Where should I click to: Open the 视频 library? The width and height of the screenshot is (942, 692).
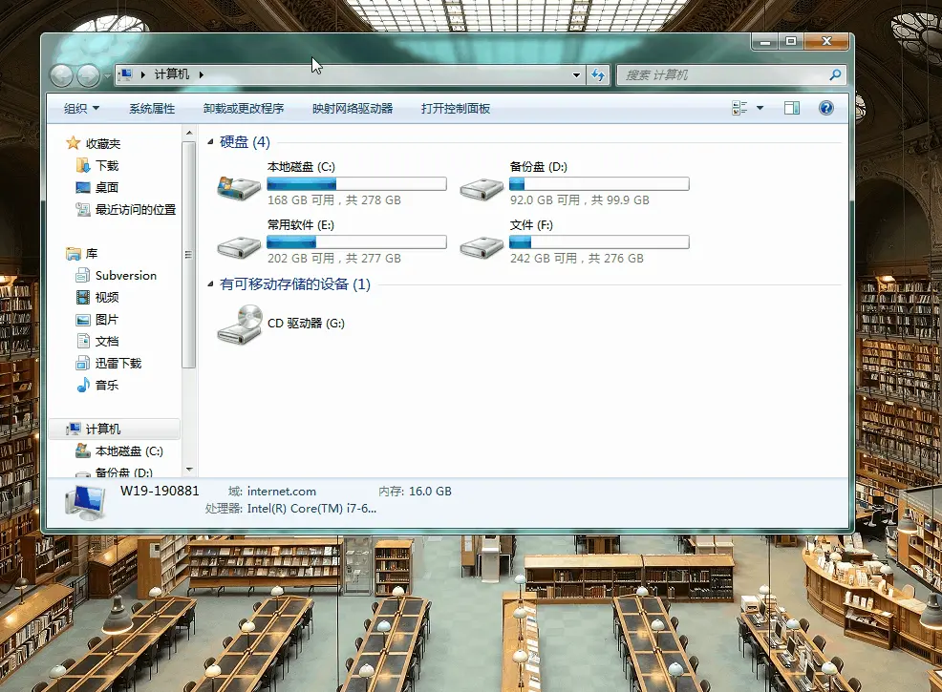pos(97,297)
